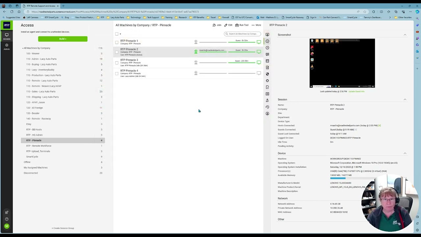
Task: Click the Update Guest Info link
Action: click(x=356, y=92)
